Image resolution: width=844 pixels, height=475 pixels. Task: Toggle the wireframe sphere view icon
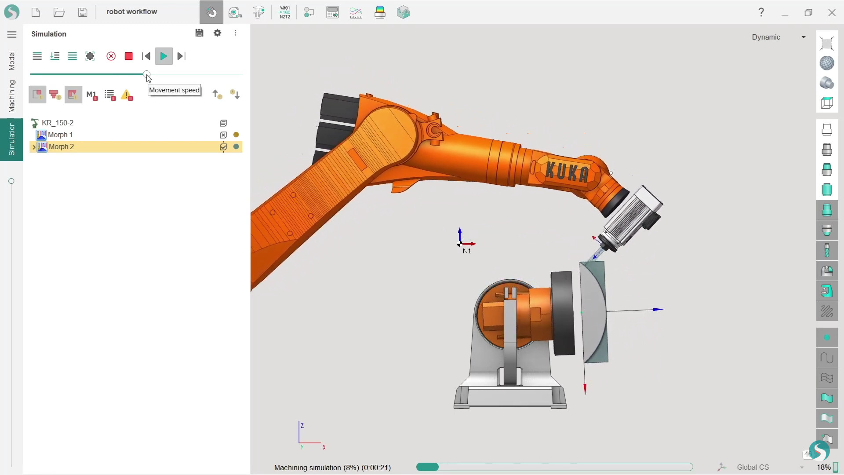coord(826,63)
